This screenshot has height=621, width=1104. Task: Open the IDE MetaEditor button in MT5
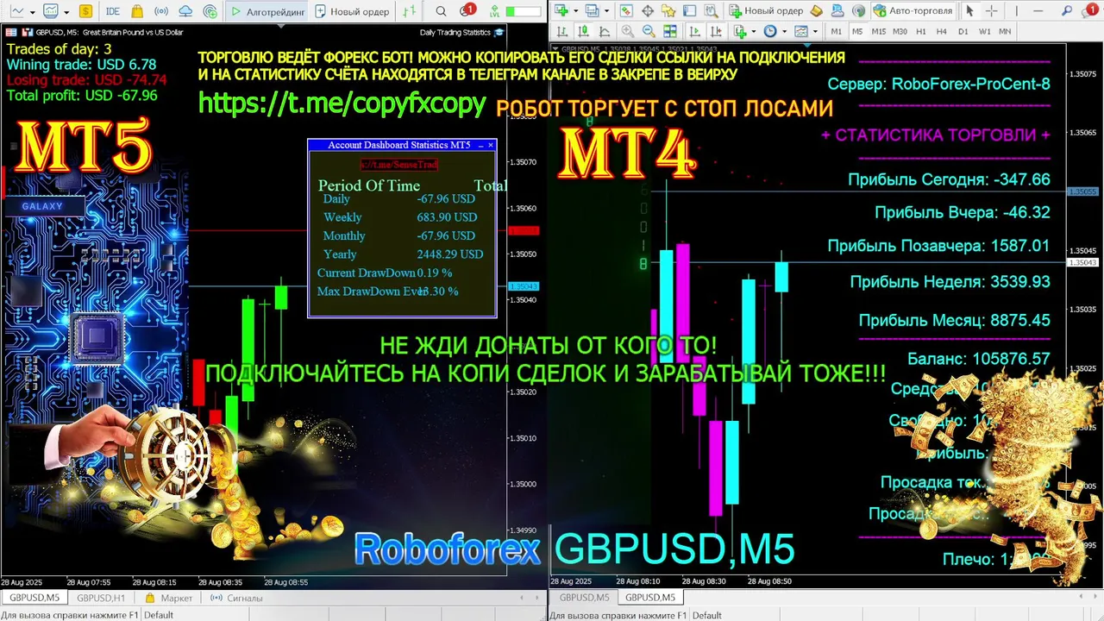coord(113,11)
